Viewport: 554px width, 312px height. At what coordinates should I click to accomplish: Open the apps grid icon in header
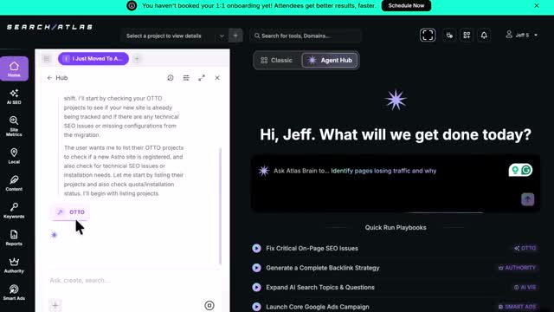click(x=467, y=35)
